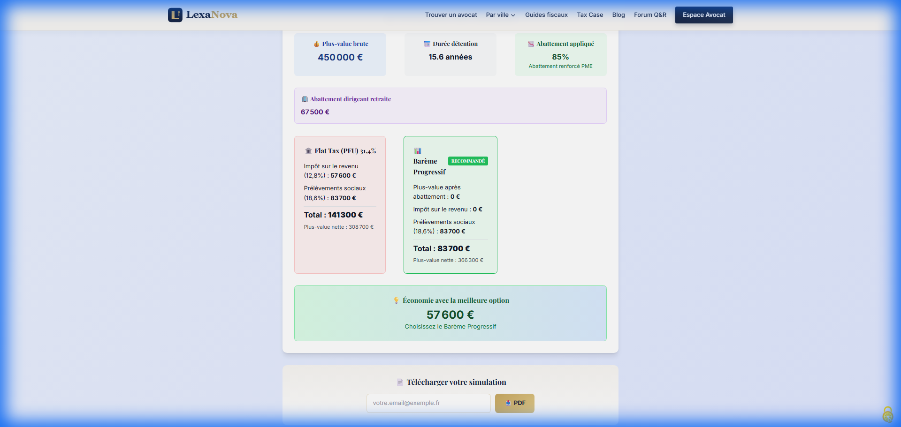The width and height of the screenshot is (901, 427).
Task: Download the simulation with PDF button
Action: tap(514, 403)
